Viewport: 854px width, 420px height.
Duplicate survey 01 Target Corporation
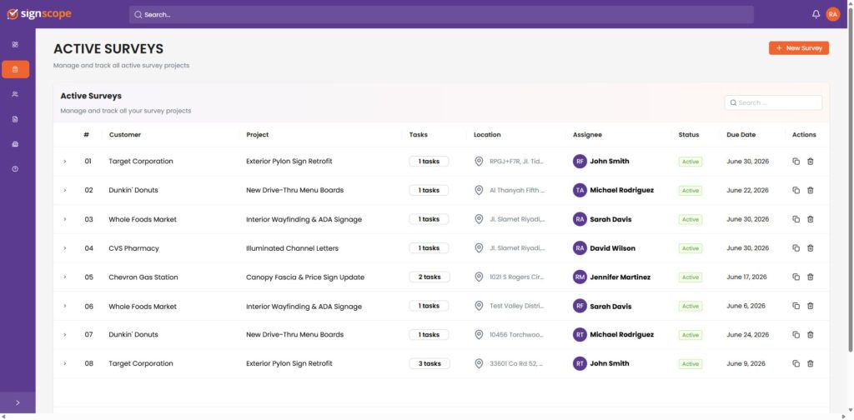796,162
